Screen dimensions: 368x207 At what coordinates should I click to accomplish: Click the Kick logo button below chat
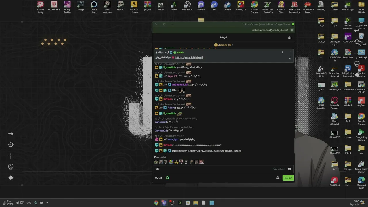click(x=167, y=178)
